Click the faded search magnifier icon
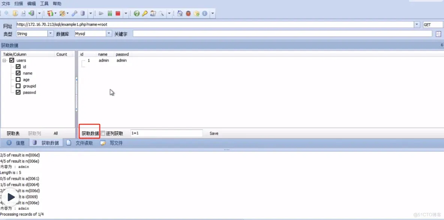The width and height of the screenshot is (444, 220). tap(161, 13)
